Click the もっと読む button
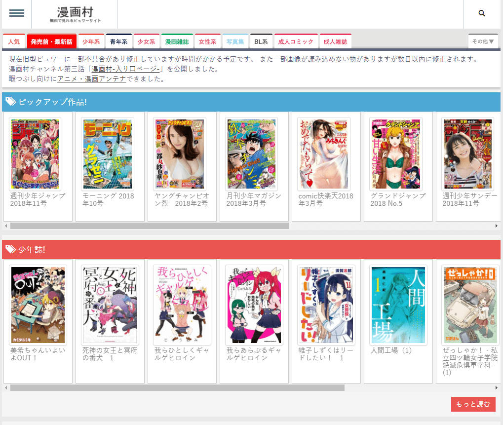This screenshot has height=425, width=503. pos(473,404)
